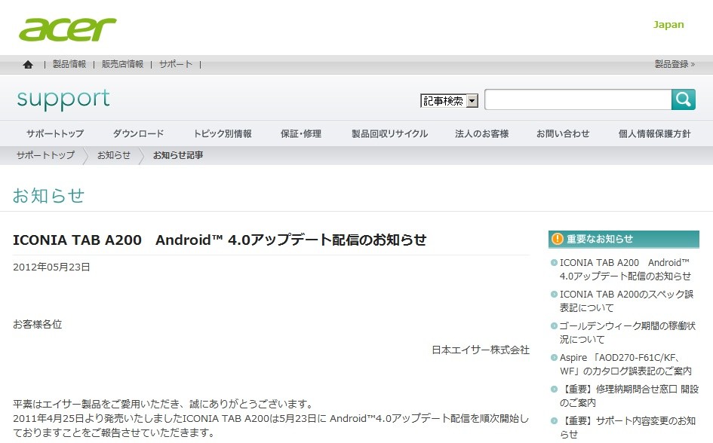Click the orange alert icon beside 重要なお知らせ
The width and height of the screenshot is (713, 443).
[557, 239]
